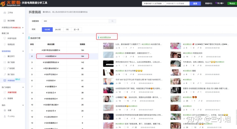Collapse the 数据工具 sidebar section

click(x=23, y=33)
